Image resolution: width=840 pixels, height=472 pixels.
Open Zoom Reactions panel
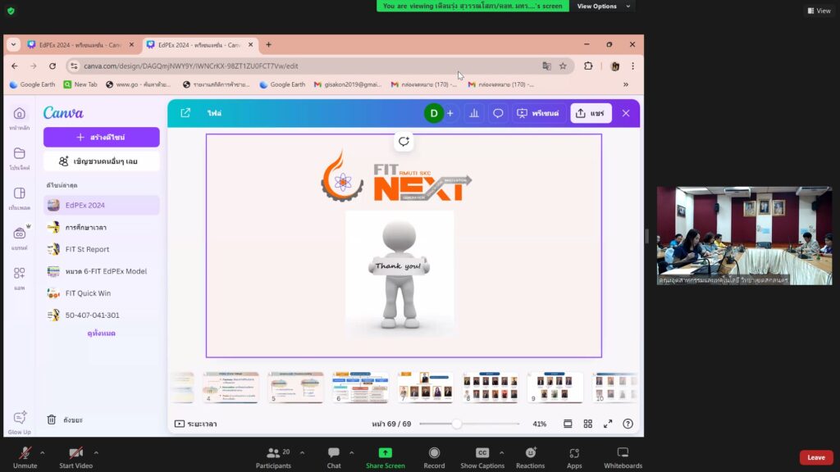click(x=530, y=457)
